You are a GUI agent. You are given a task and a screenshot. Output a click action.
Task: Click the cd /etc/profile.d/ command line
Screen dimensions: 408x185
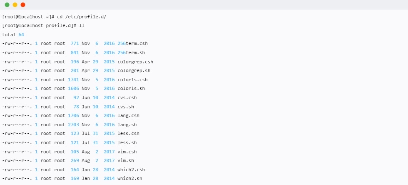[54, 17]
